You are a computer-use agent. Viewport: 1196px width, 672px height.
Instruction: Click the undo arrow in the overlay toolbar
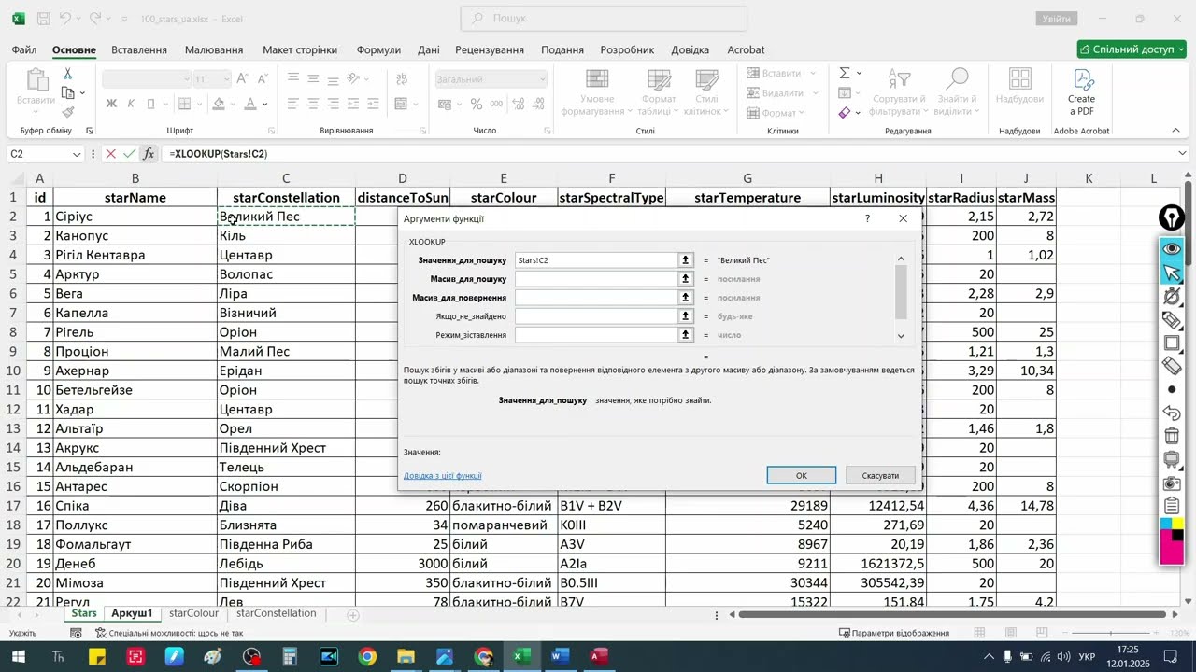tap(1172, 413)
